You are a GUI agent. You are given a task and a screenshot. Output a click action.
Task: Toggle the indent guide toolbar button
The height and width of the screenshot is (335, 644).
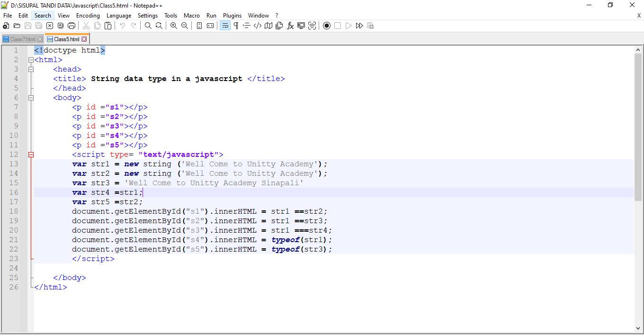(247, 26)
